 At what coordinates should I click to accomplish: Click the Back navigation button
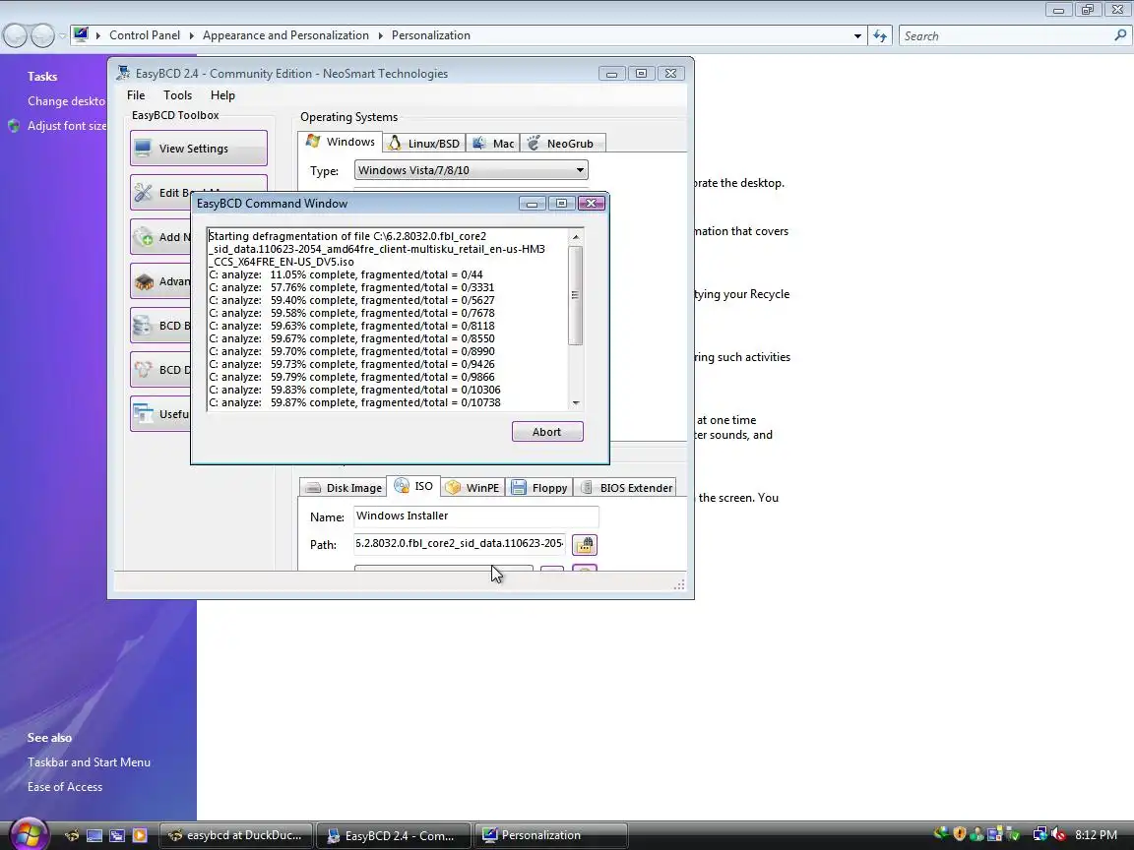point(15,35)
